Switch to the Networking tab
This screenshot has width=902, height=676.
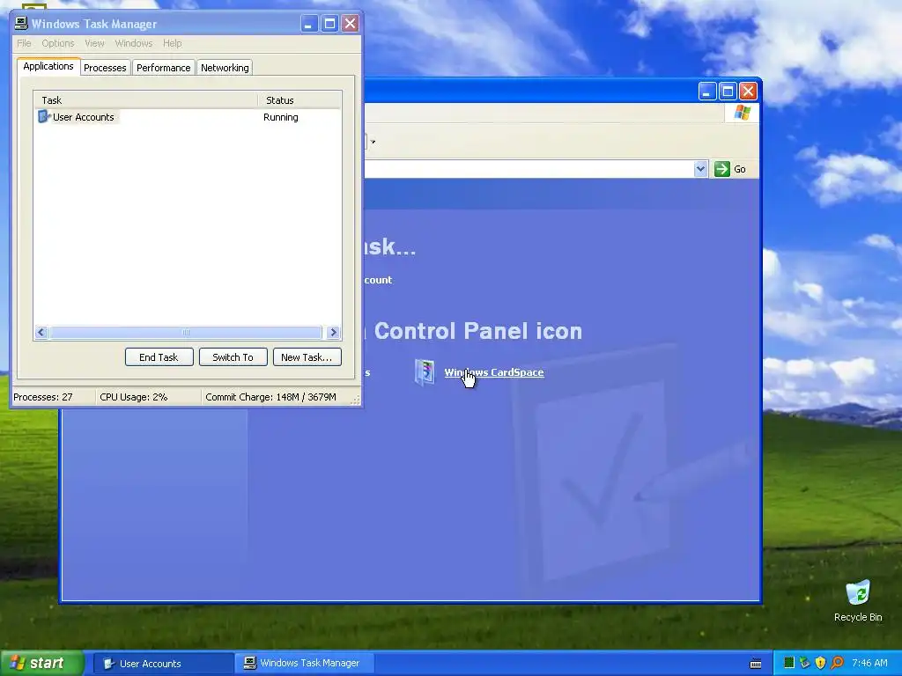pos(225,67)
